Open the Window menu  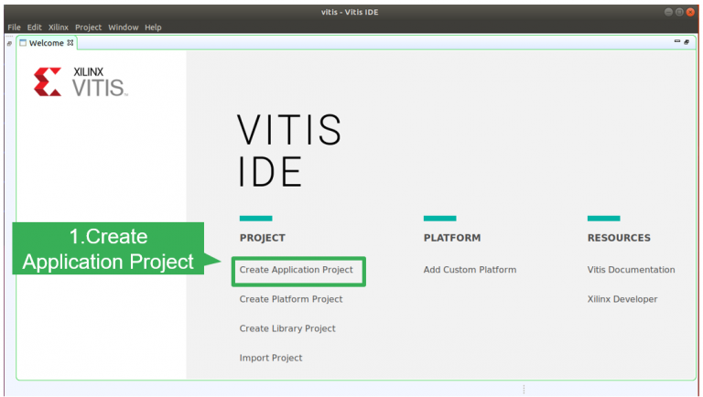point(123,27)
